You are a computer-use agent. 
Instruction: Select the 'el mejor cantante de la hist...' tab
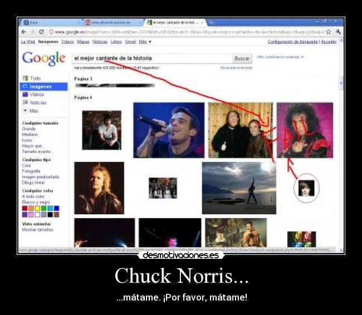coord(175,22)
